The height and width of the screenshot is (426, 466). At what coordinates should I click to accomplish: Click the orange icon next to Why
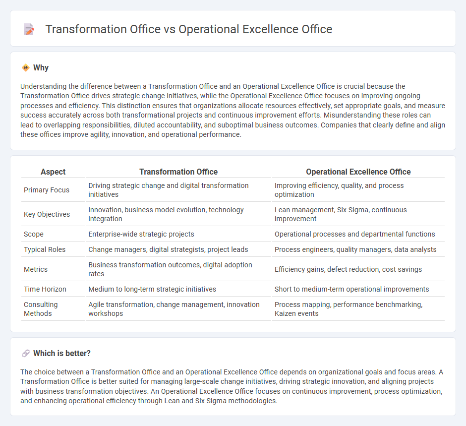tap(26, 68)
